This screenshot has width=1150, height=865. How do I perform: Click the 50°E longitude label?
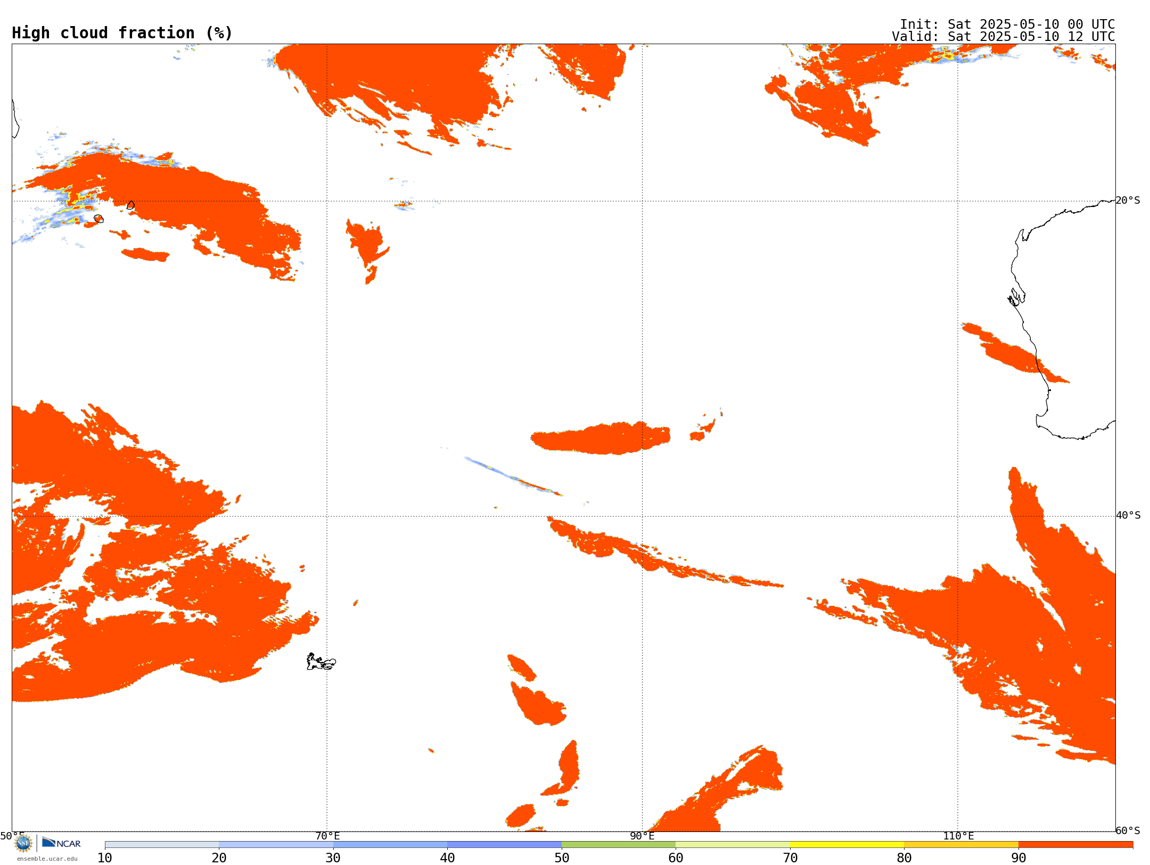coord(12,836)
